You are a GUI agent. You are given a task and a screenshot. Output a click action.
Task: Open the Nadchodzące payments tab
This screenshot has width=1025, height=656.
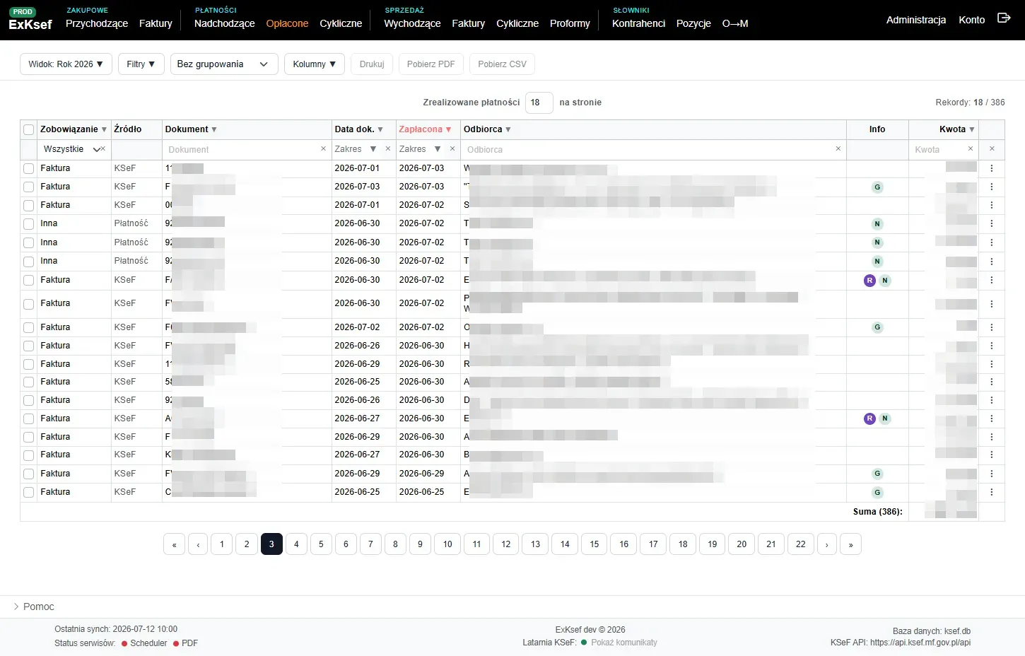[x=224, y=23]
